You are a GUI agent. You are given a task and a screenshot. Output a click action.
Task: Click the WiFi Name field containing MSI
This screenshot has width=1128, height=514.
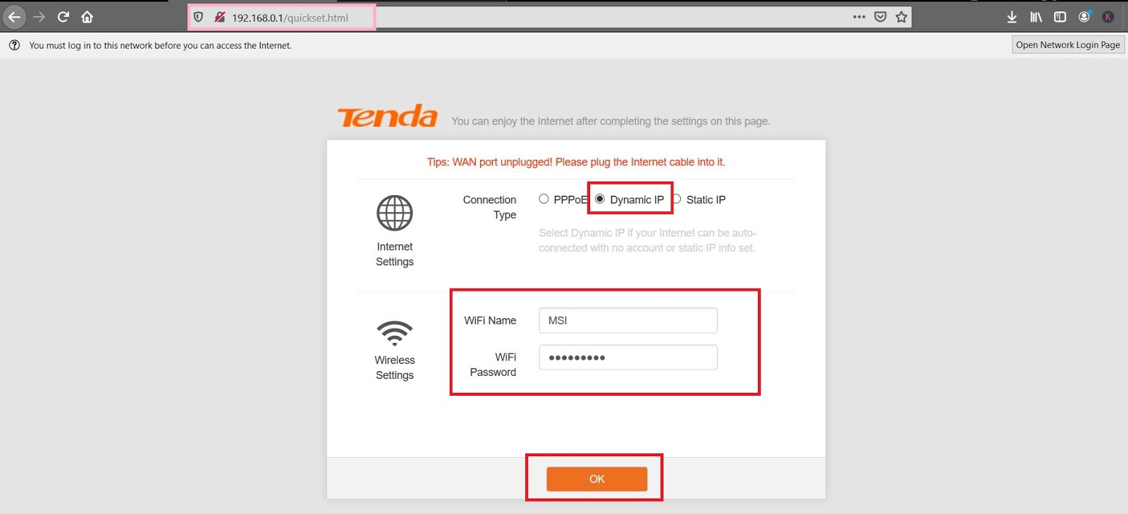[628, 320]
